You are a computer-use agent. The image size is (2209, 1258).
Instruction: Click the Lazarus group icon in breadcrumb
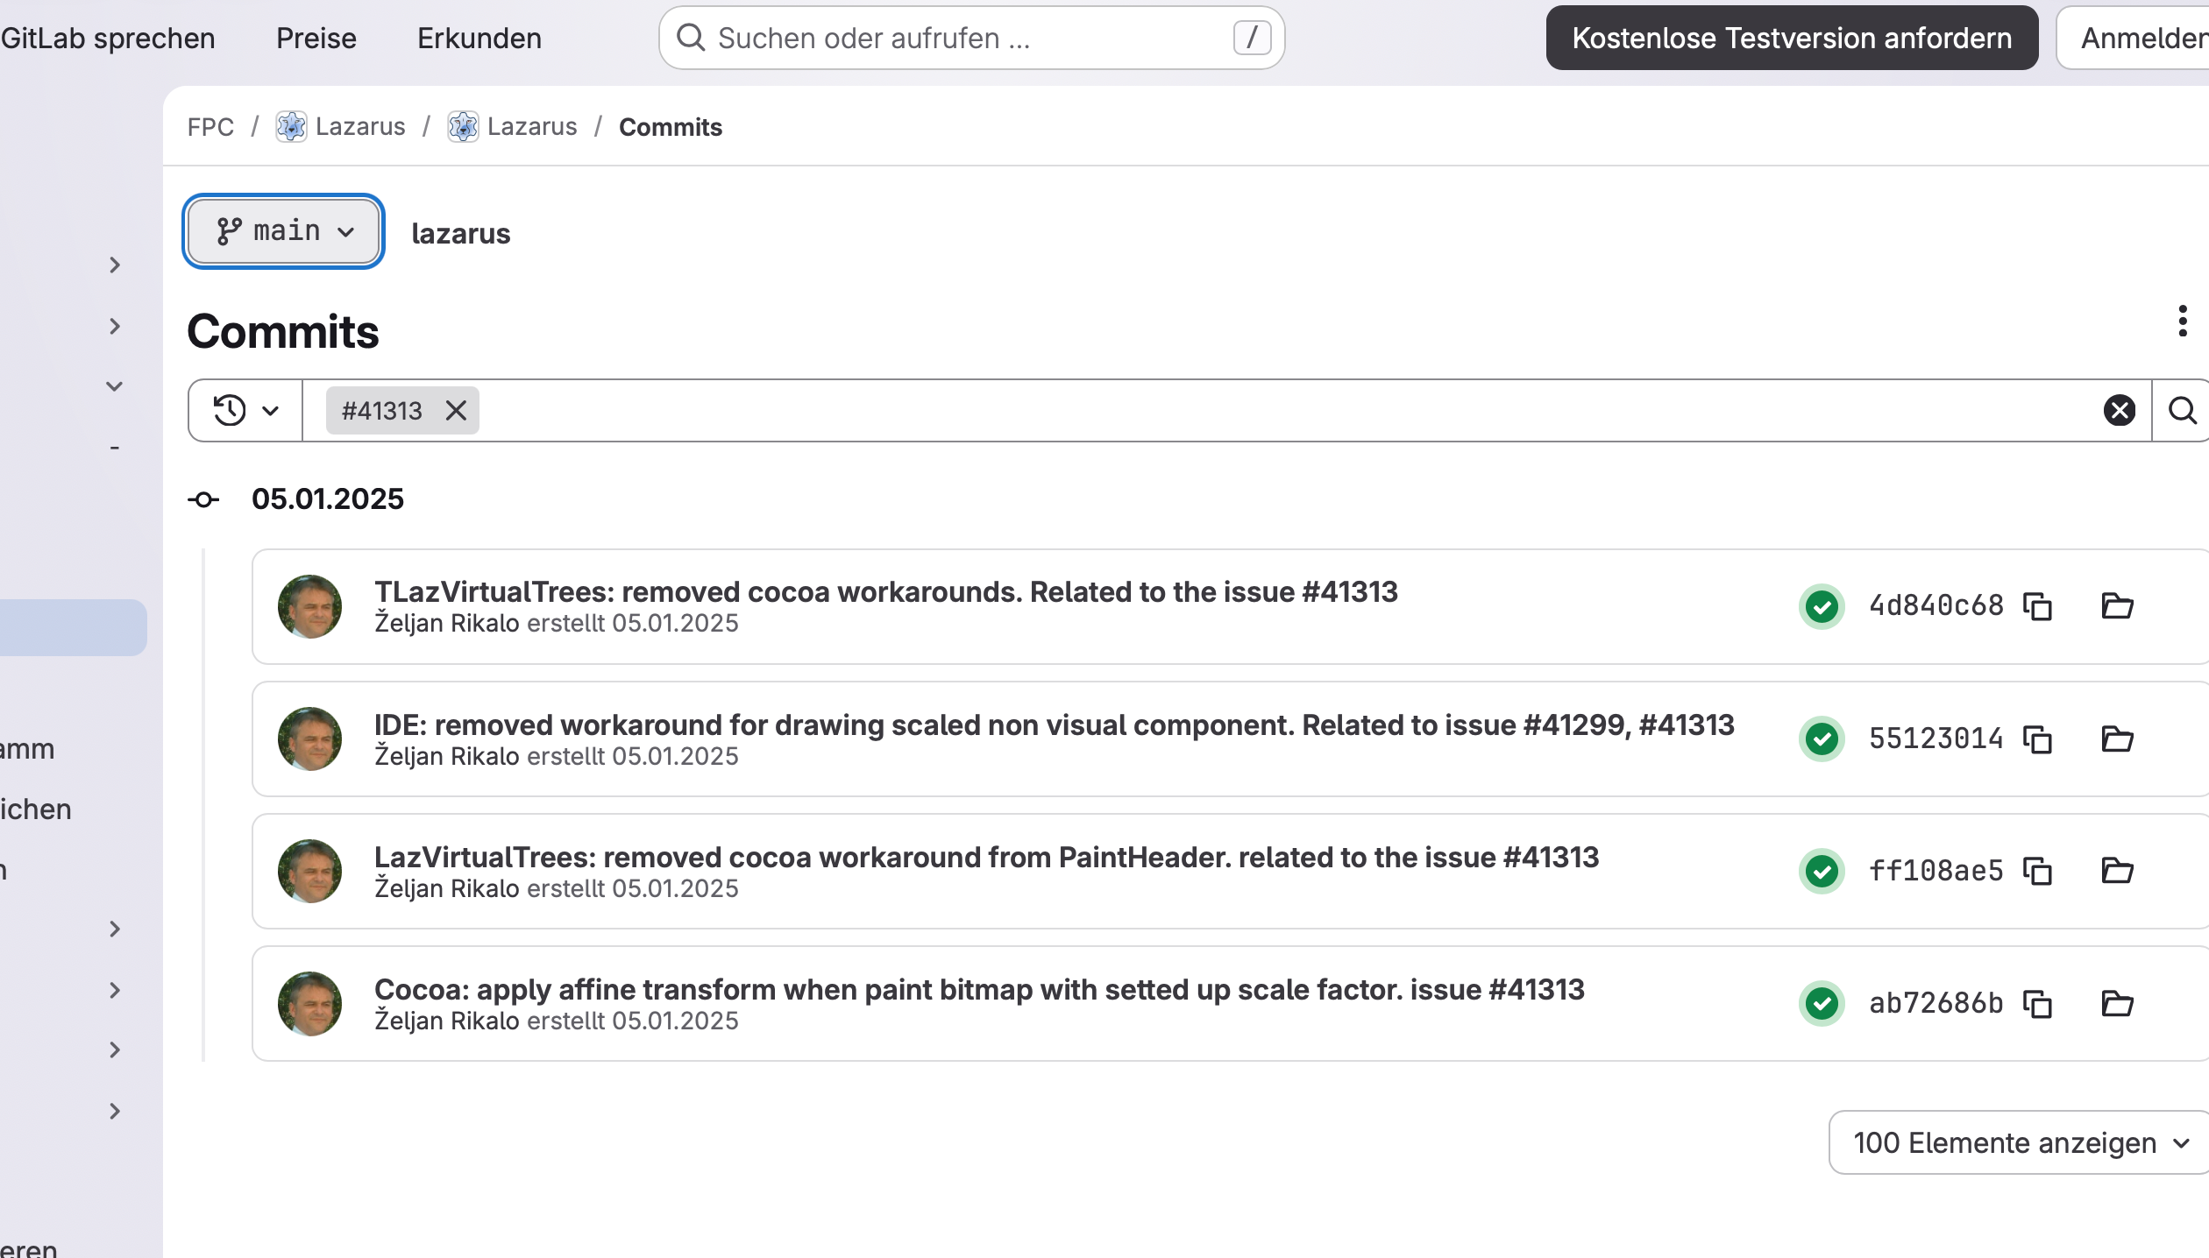291,127
